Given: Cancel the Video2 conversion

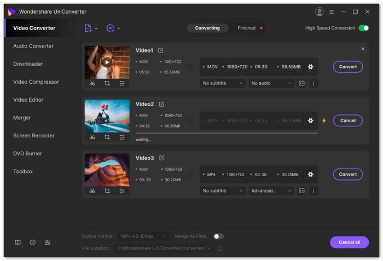Looking at the screenshot, I should (348, 120).
